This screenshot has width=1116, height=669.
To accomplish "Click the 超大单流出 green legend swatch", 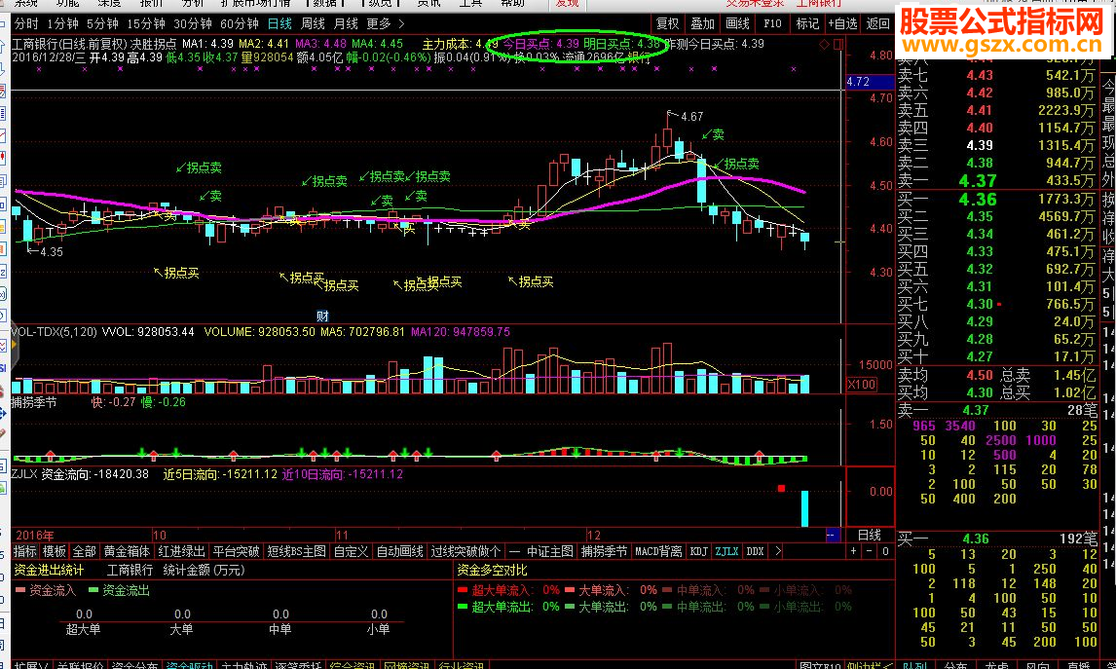I will tap(463, 607).
